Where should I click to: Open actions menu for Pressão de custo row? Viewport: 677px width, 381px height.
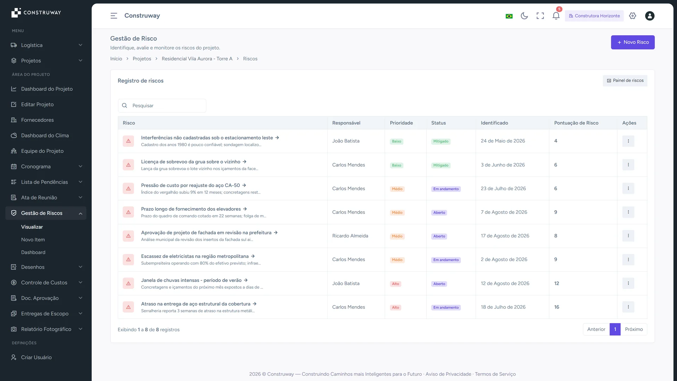coord(628,188)
